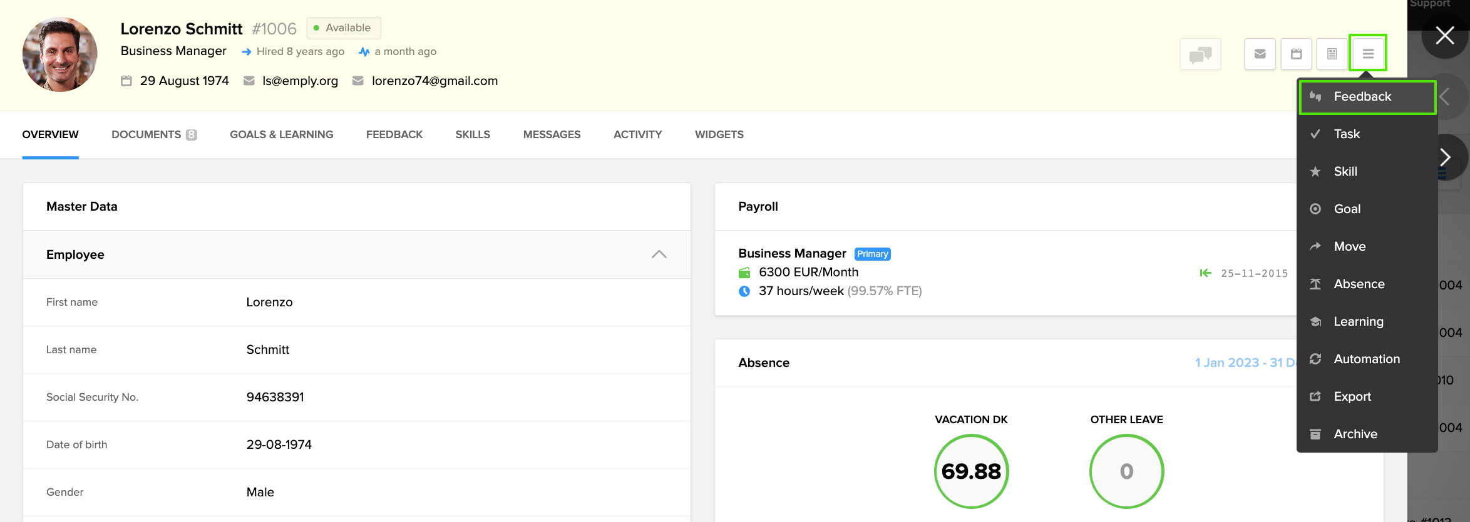Choose Task in the actions menu
1470x522 pixels.
pos(1347,134)
